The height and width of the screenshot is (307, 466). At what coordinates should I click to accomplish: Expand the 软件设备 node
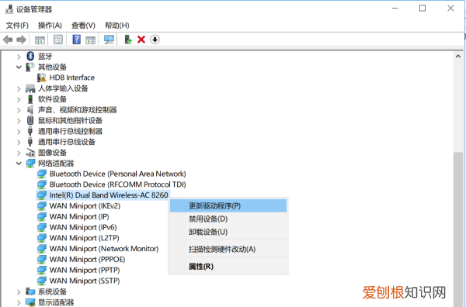click(19, 99)
